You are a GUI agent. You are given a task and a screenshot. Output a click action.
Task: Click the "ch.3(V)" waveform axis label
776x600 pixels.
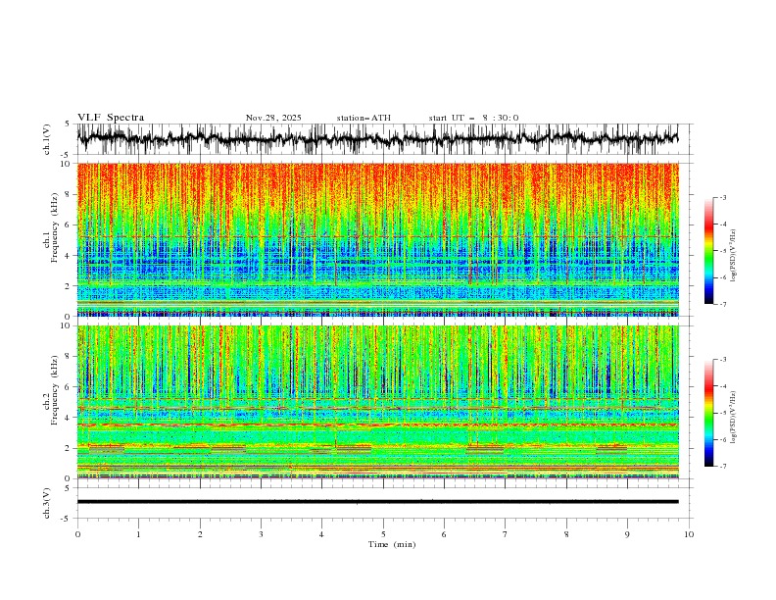click(47, 503)
